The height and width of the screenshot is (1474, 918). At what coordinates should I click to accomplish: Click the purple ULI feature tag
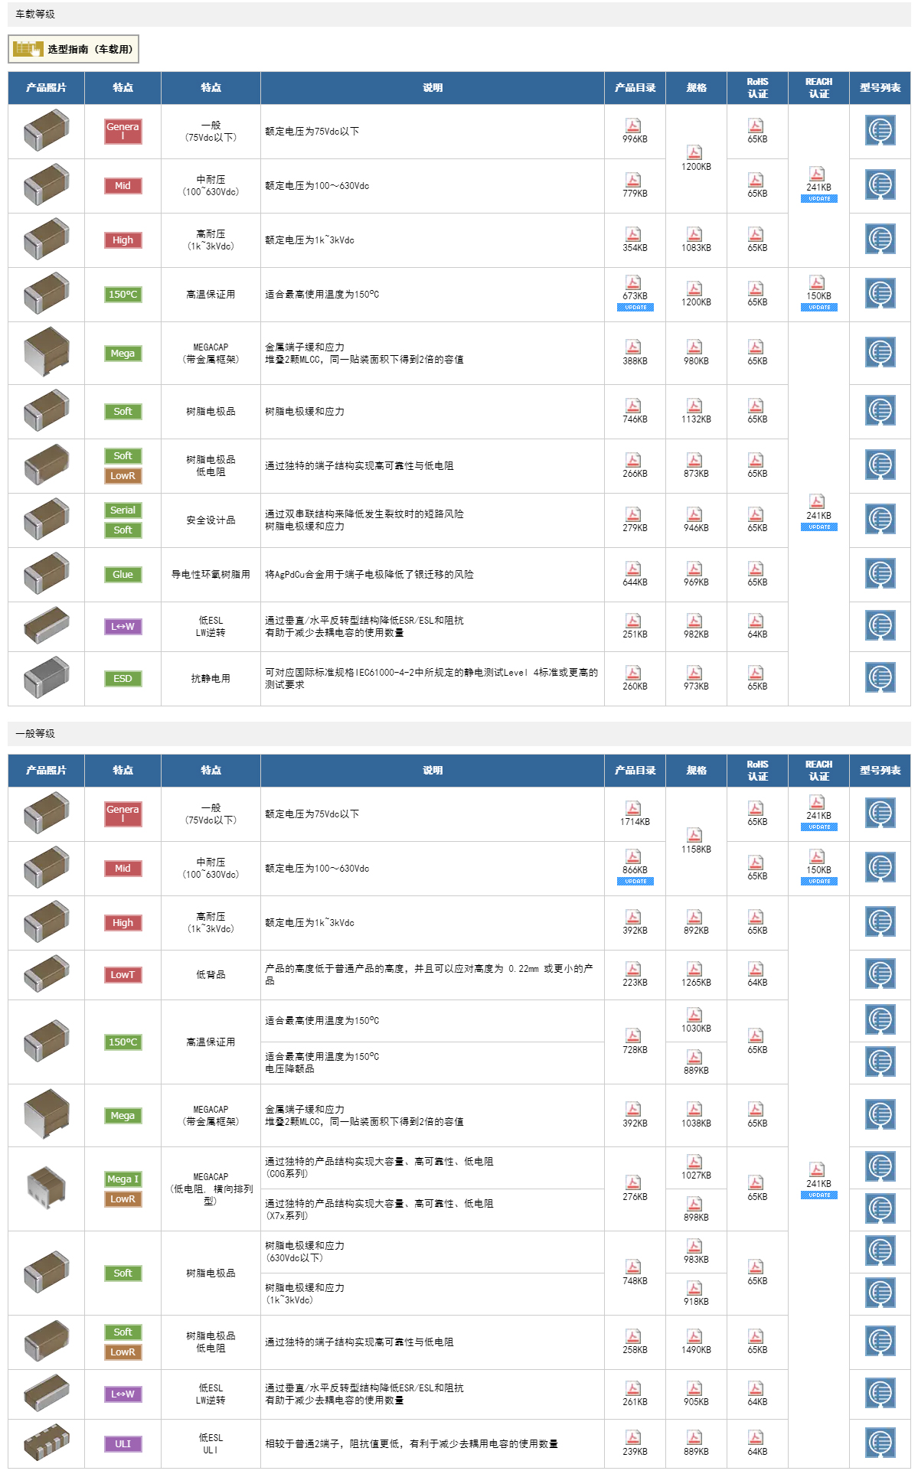pyautogui.click(x=123, y=1444)
